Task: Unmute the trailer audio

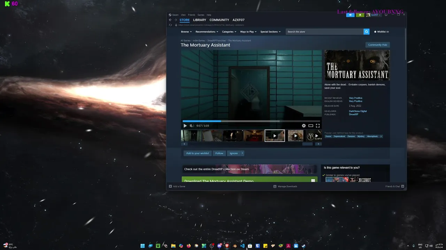Action: click(x=191, y=126)
